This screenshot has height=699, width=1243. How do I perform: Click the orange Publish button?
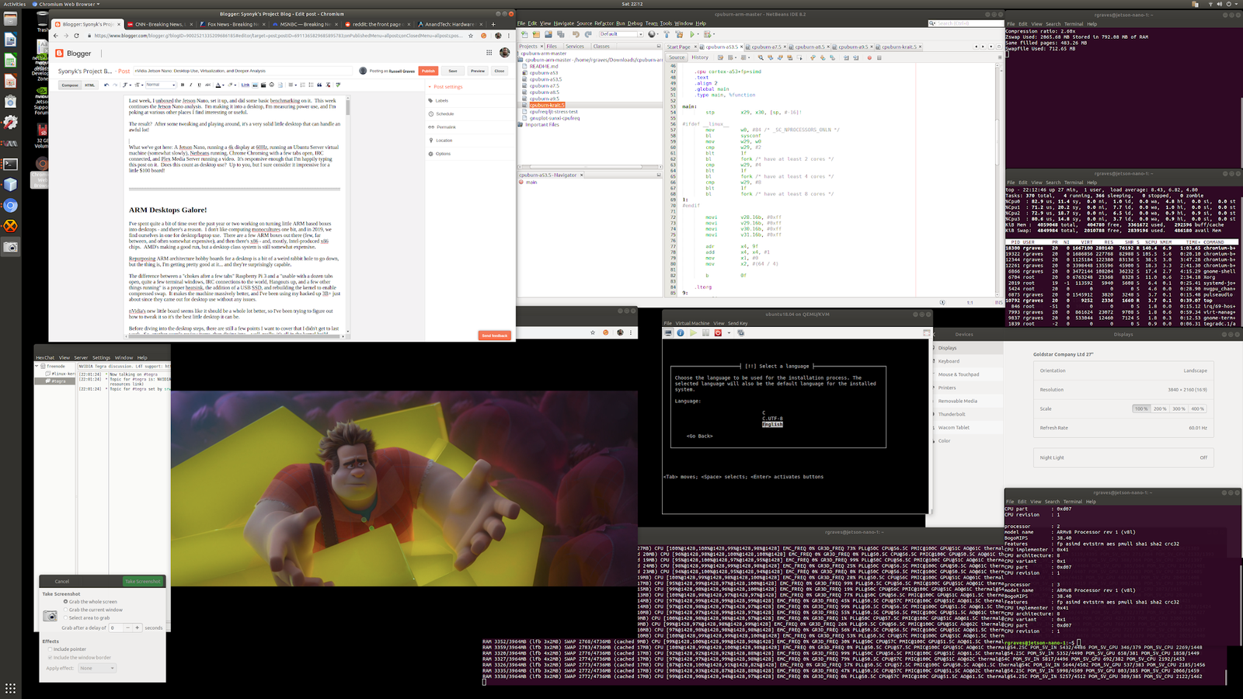[x=428, y=71]
